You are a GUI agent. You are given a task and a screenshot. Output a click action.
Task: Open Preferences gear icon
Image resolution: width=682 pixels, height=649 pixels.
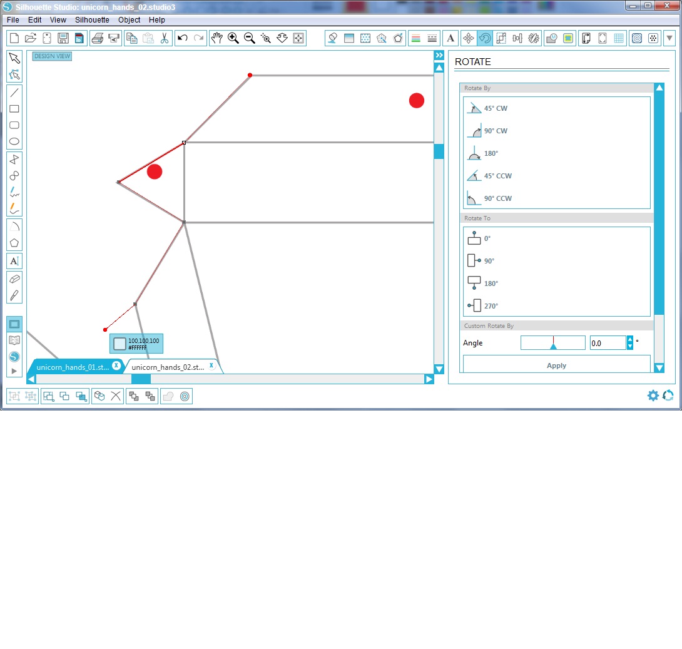pyautogui.click(x=653, y=396)
